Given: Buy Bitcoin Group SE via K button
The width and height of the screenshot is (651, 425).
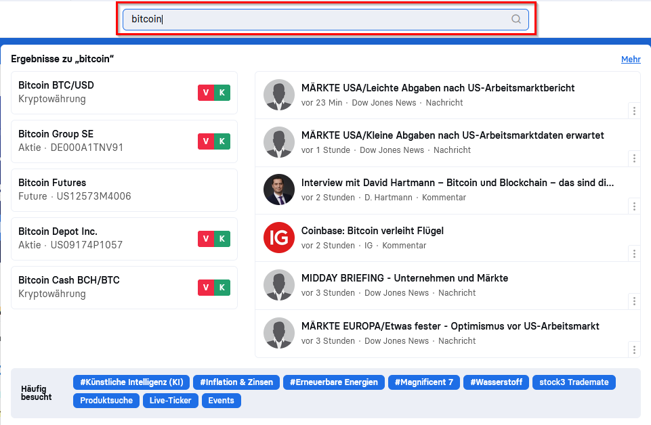Looking at the screenshot, I should (x=222, y=141).
